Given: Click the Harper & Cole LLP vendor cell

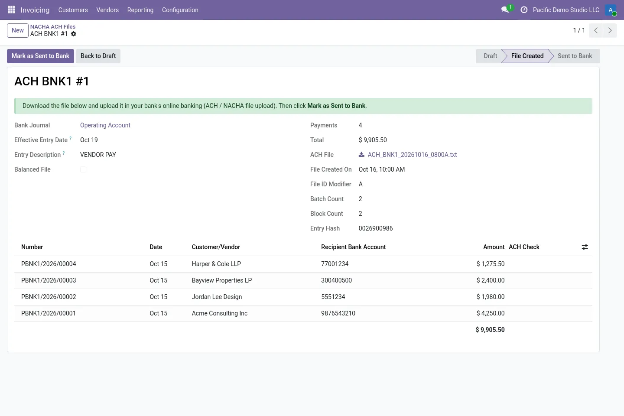Looking at the screenshot, I should click(x=216, y=264).
